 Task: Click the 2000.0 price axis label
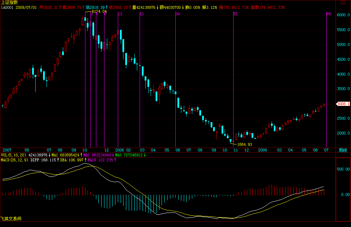[343, 133]
